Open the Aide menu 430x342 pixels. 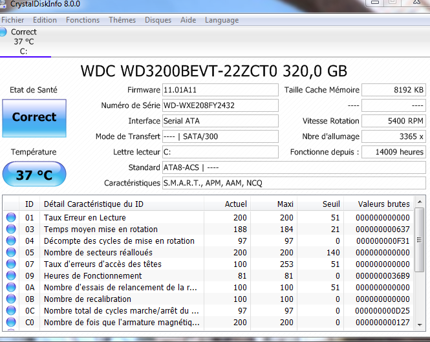coord(188,20)
